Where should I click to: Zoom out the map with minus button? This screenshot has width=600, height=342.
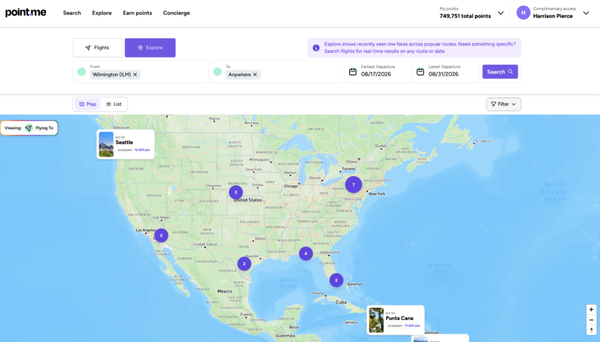pos(591,320)
